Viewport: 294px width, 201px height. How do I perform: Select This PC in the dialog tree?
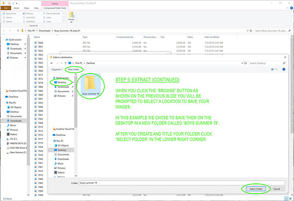coord(58,141)
